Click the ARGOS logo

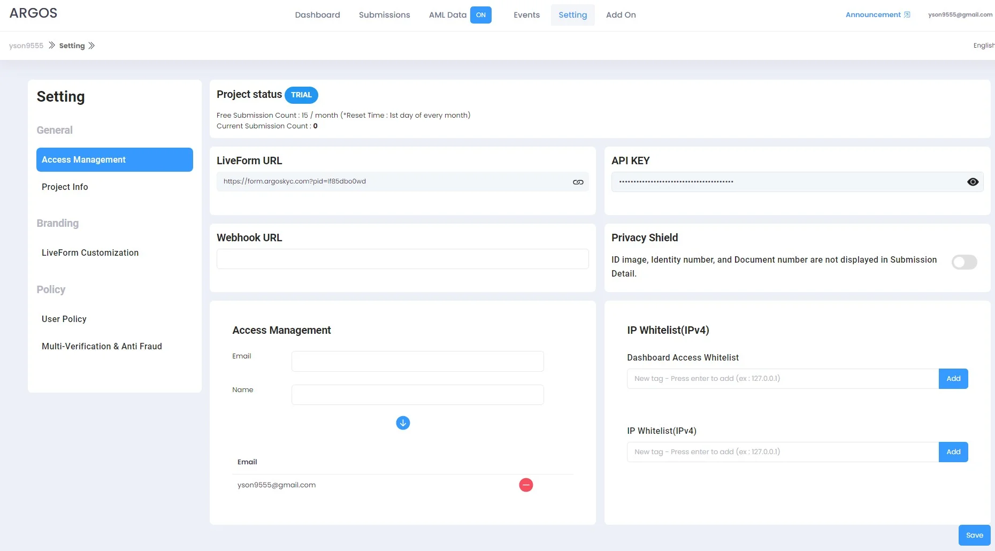coord(33,13)
